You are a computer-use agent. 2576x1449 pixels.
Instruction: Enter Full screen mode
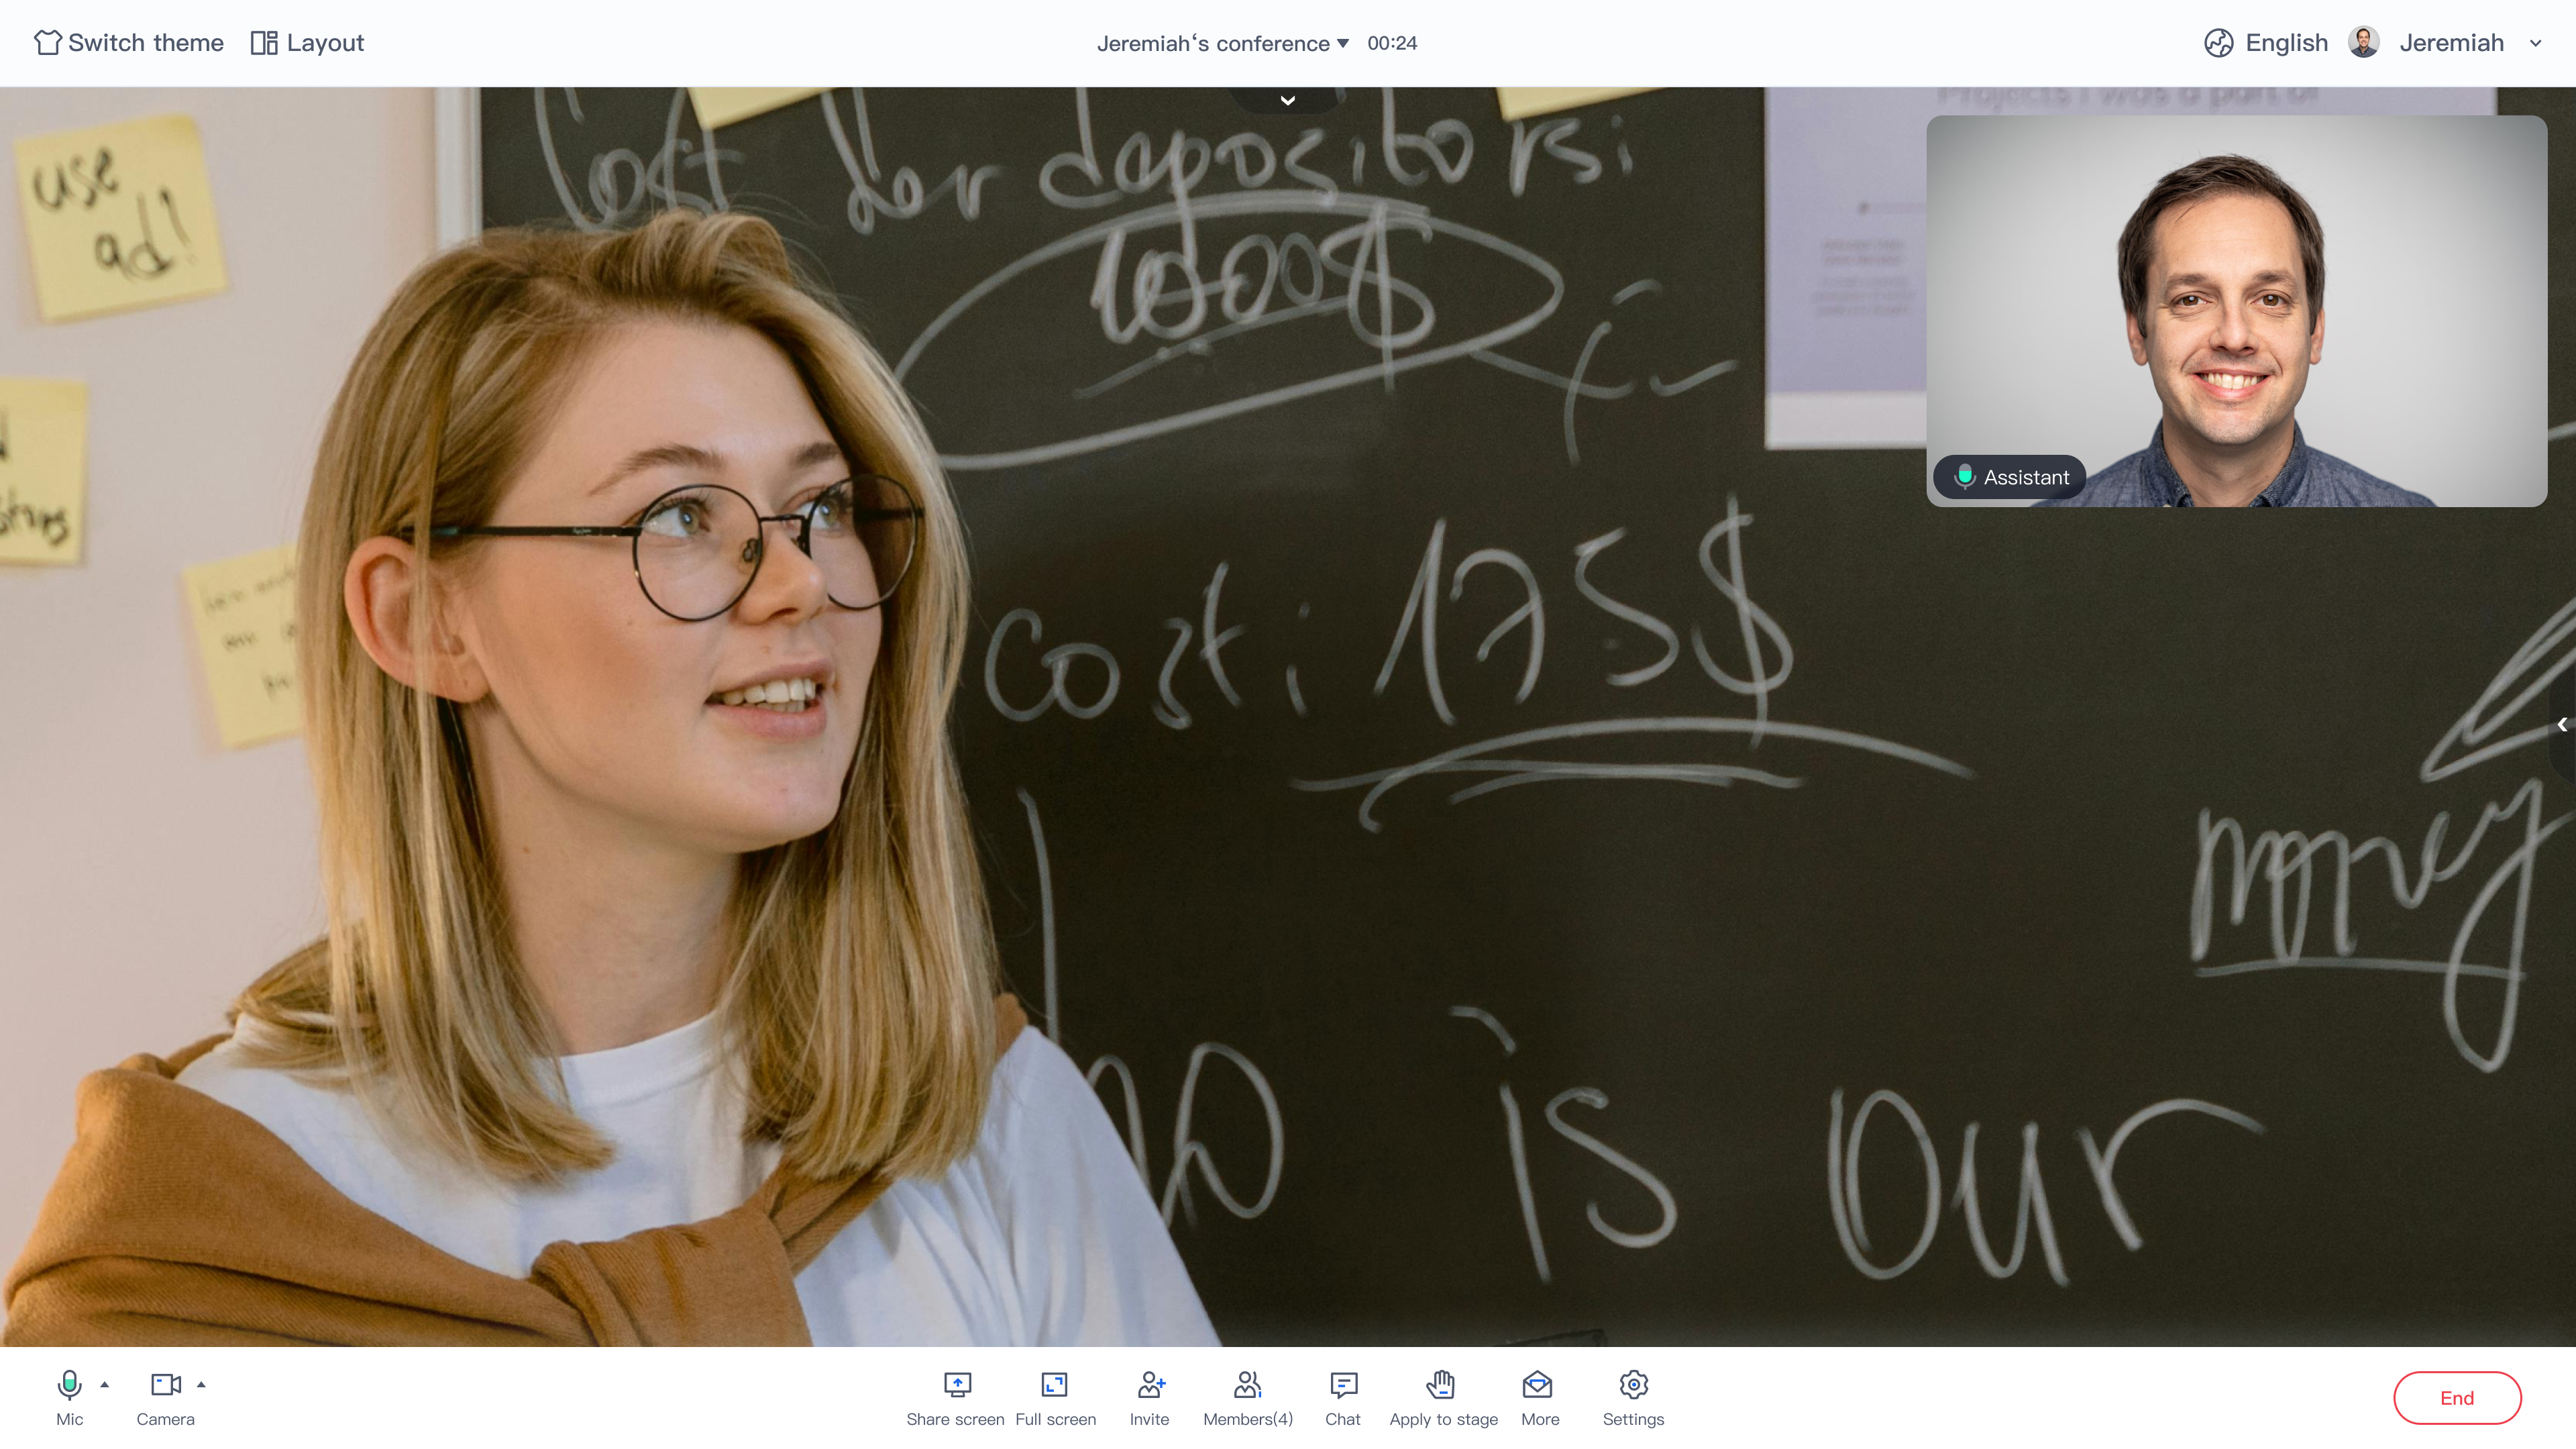click(1055, 1385)
